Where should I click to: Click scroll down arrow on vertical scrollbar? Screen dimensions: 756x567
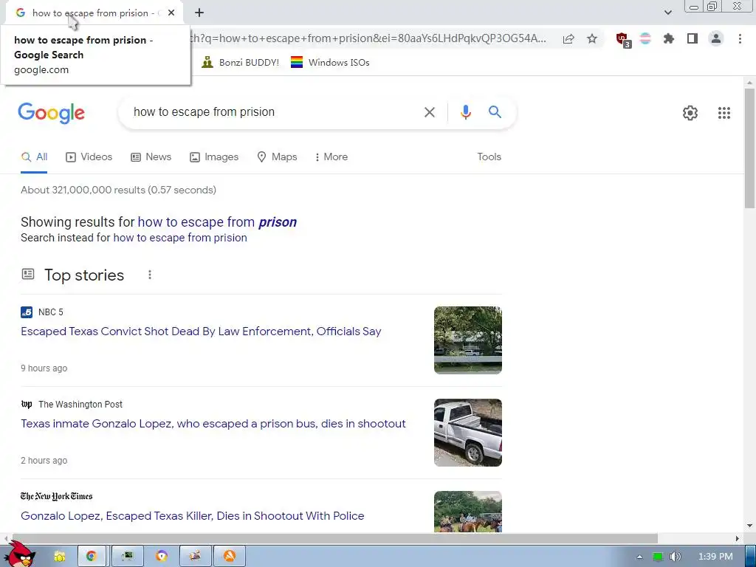pos(749,526)
